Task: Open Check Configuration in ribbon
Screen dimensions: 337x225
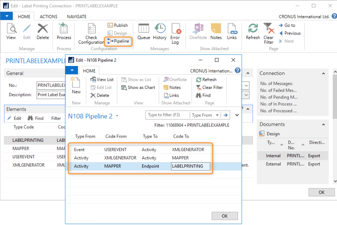Action: click(91, 34)
